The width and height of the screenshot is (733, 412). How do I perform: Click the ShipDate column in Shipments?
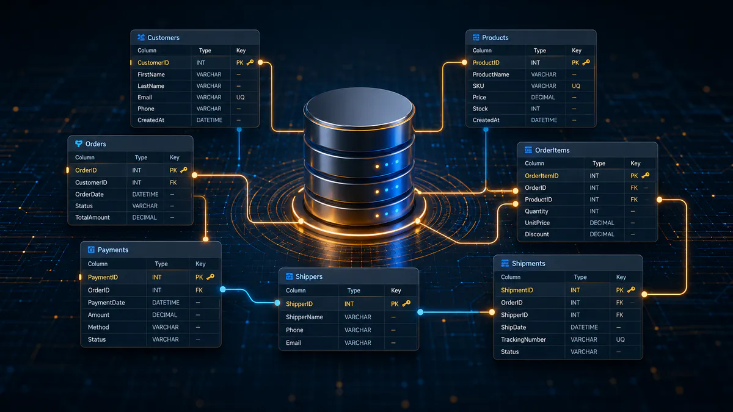pyautogui.click(x=514, y=327)
